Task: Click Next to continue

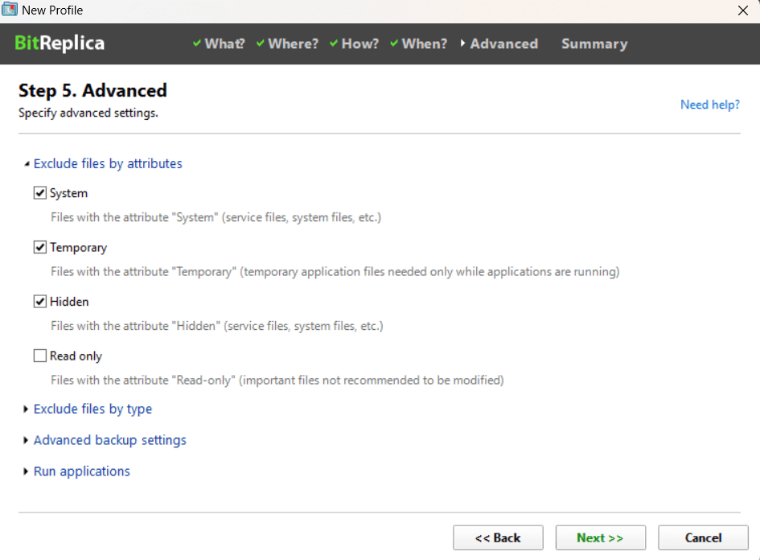Action: click(600, 537)
